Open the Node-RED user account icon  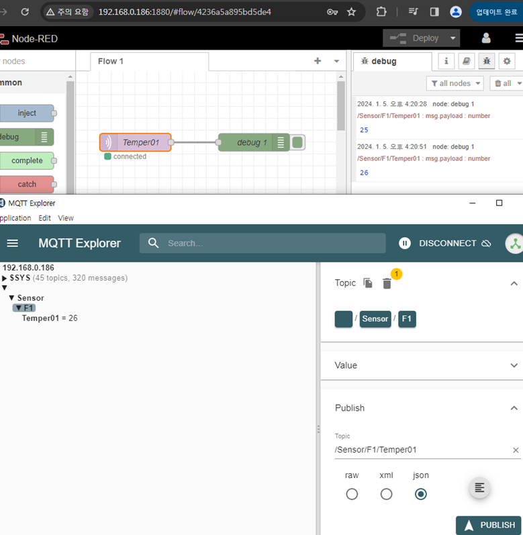tap(486, 38)
